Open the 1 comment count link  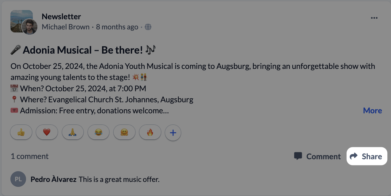(x=30, y=156)
